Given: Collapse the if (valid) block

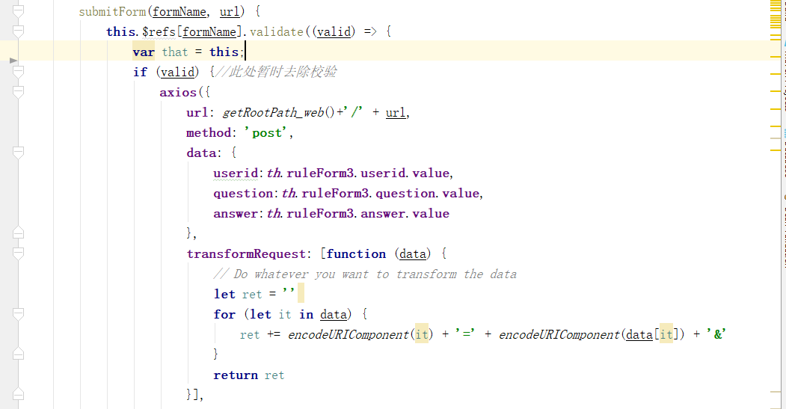Looking at the screenshot, I should (x=19, y=72).
